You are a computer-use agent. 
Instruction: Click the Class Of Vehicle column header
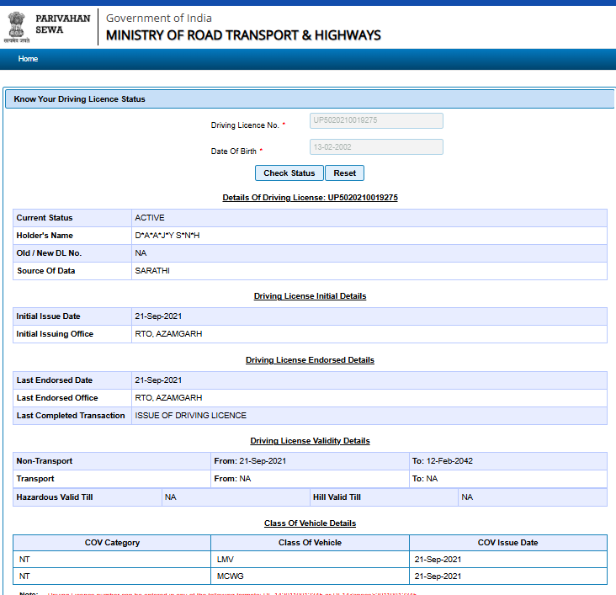point(310,543)
